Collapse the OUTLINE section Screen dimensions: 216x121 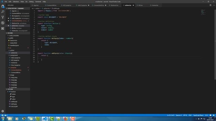point(18,89)
